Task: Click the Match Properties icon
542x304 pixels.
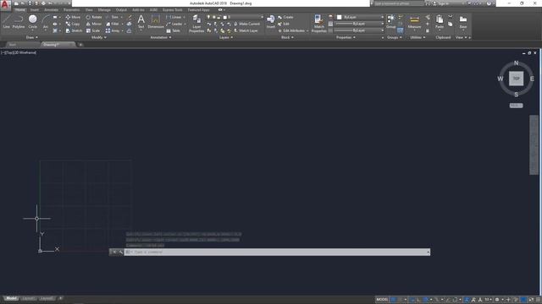Action: point(318,24)
